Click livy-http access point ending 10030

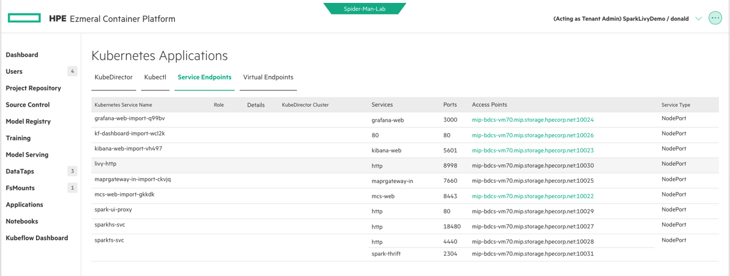click(533, 165)
